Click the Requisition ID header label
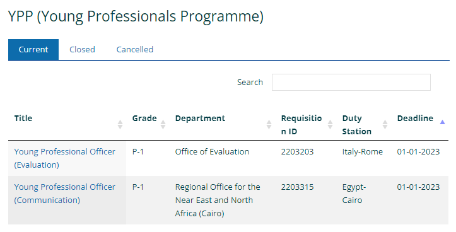The height and width of the screenshot is (232, 456). pyautogui.click(x=301, y=125)
